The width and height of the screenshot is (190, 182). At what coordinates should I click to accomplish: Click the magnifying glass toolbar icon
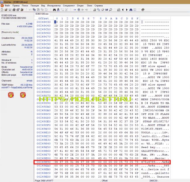110,10
